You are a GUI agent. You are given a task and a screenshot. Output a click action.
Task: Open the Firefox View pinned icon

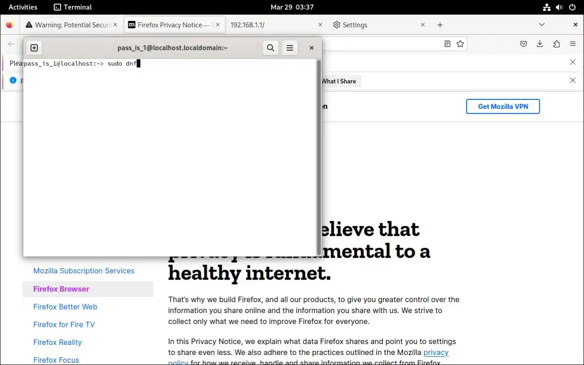coord(10,25)
